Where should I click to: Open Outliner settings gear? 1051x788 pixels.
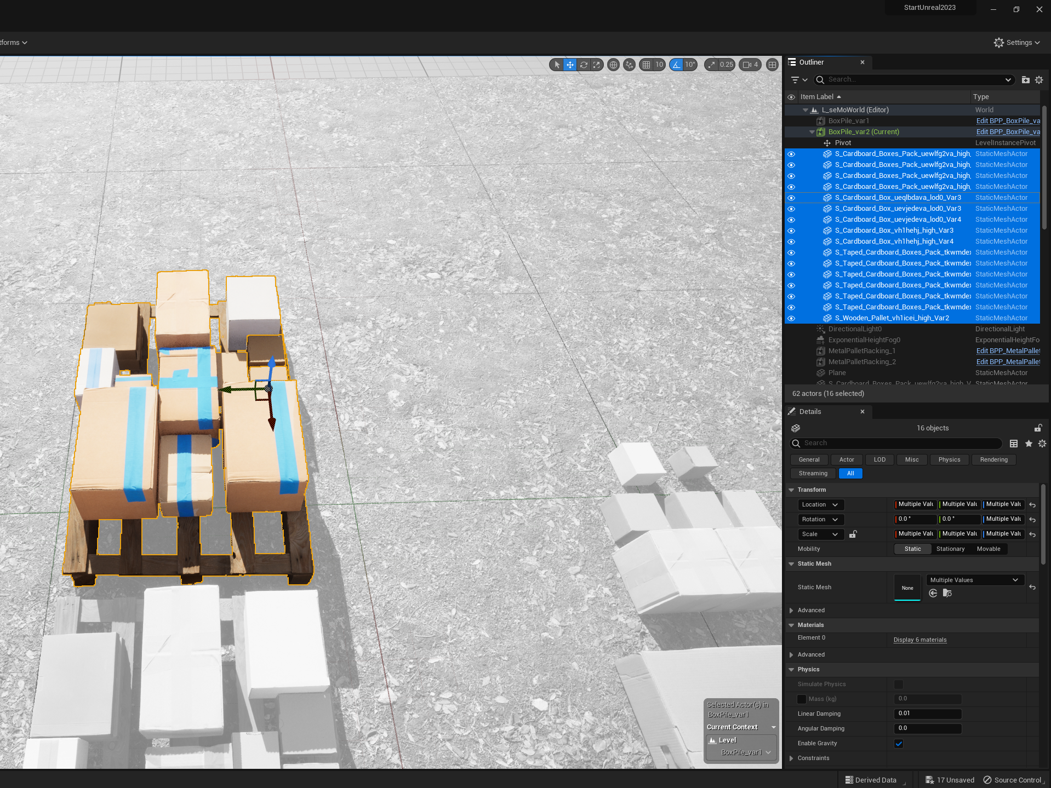(x=1039, y=80)
